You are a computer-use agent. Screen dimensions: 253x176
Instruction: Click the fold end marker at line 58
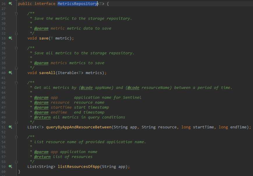[16, 162]
